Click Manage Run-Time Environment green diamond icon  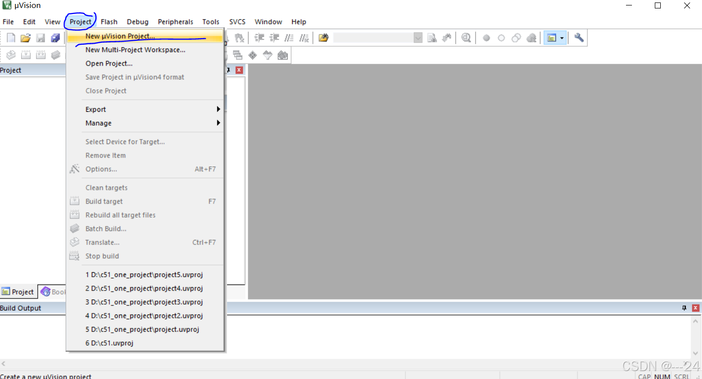253,55
